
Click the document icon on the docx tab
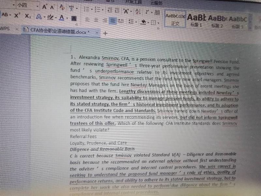pos(26,30)
